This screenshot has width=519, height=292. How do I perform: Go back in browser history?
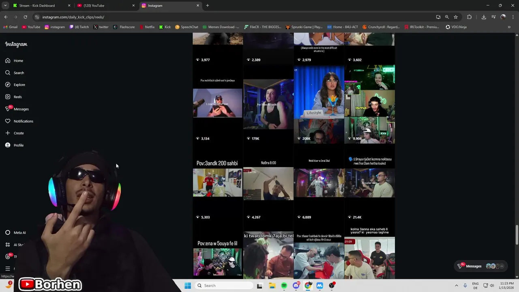6,17
